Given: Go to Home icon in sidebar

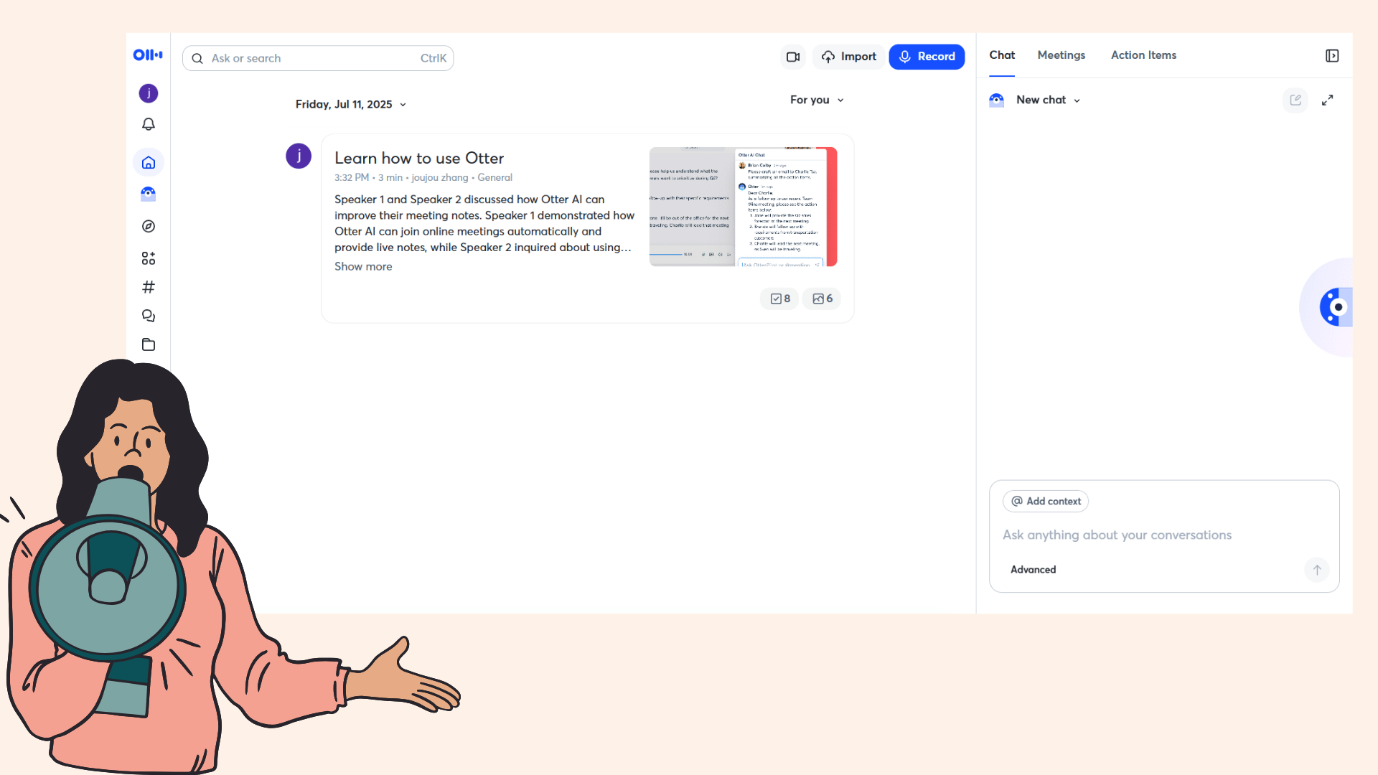Looking at the screenshot, I should point(149,163).
